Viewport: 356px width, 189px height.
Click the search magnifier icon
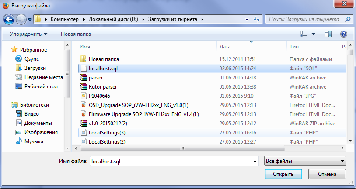click(348, 20)
